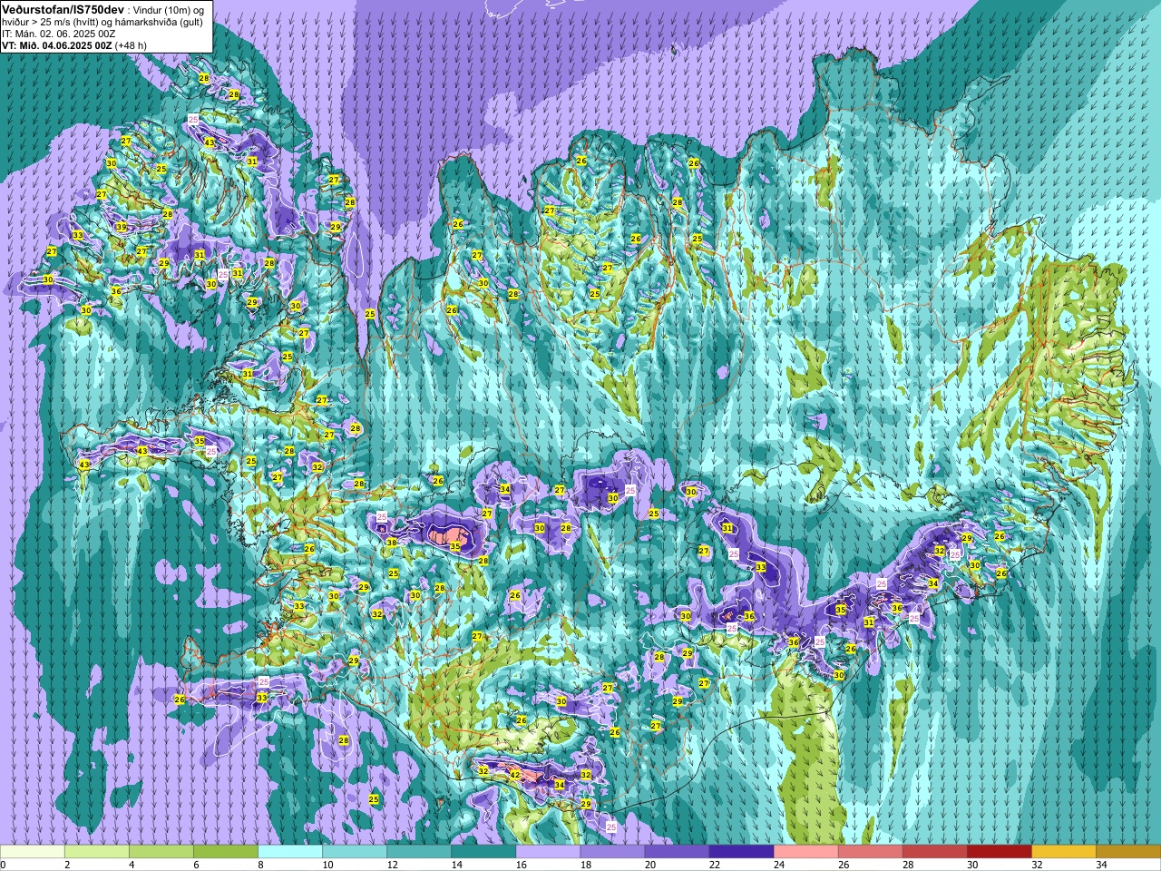The width and height of the screenshot is (1161, 871).
Task: Click the yellow-orange 32–34 legend swatch
Action: [x=1063, y=852]
